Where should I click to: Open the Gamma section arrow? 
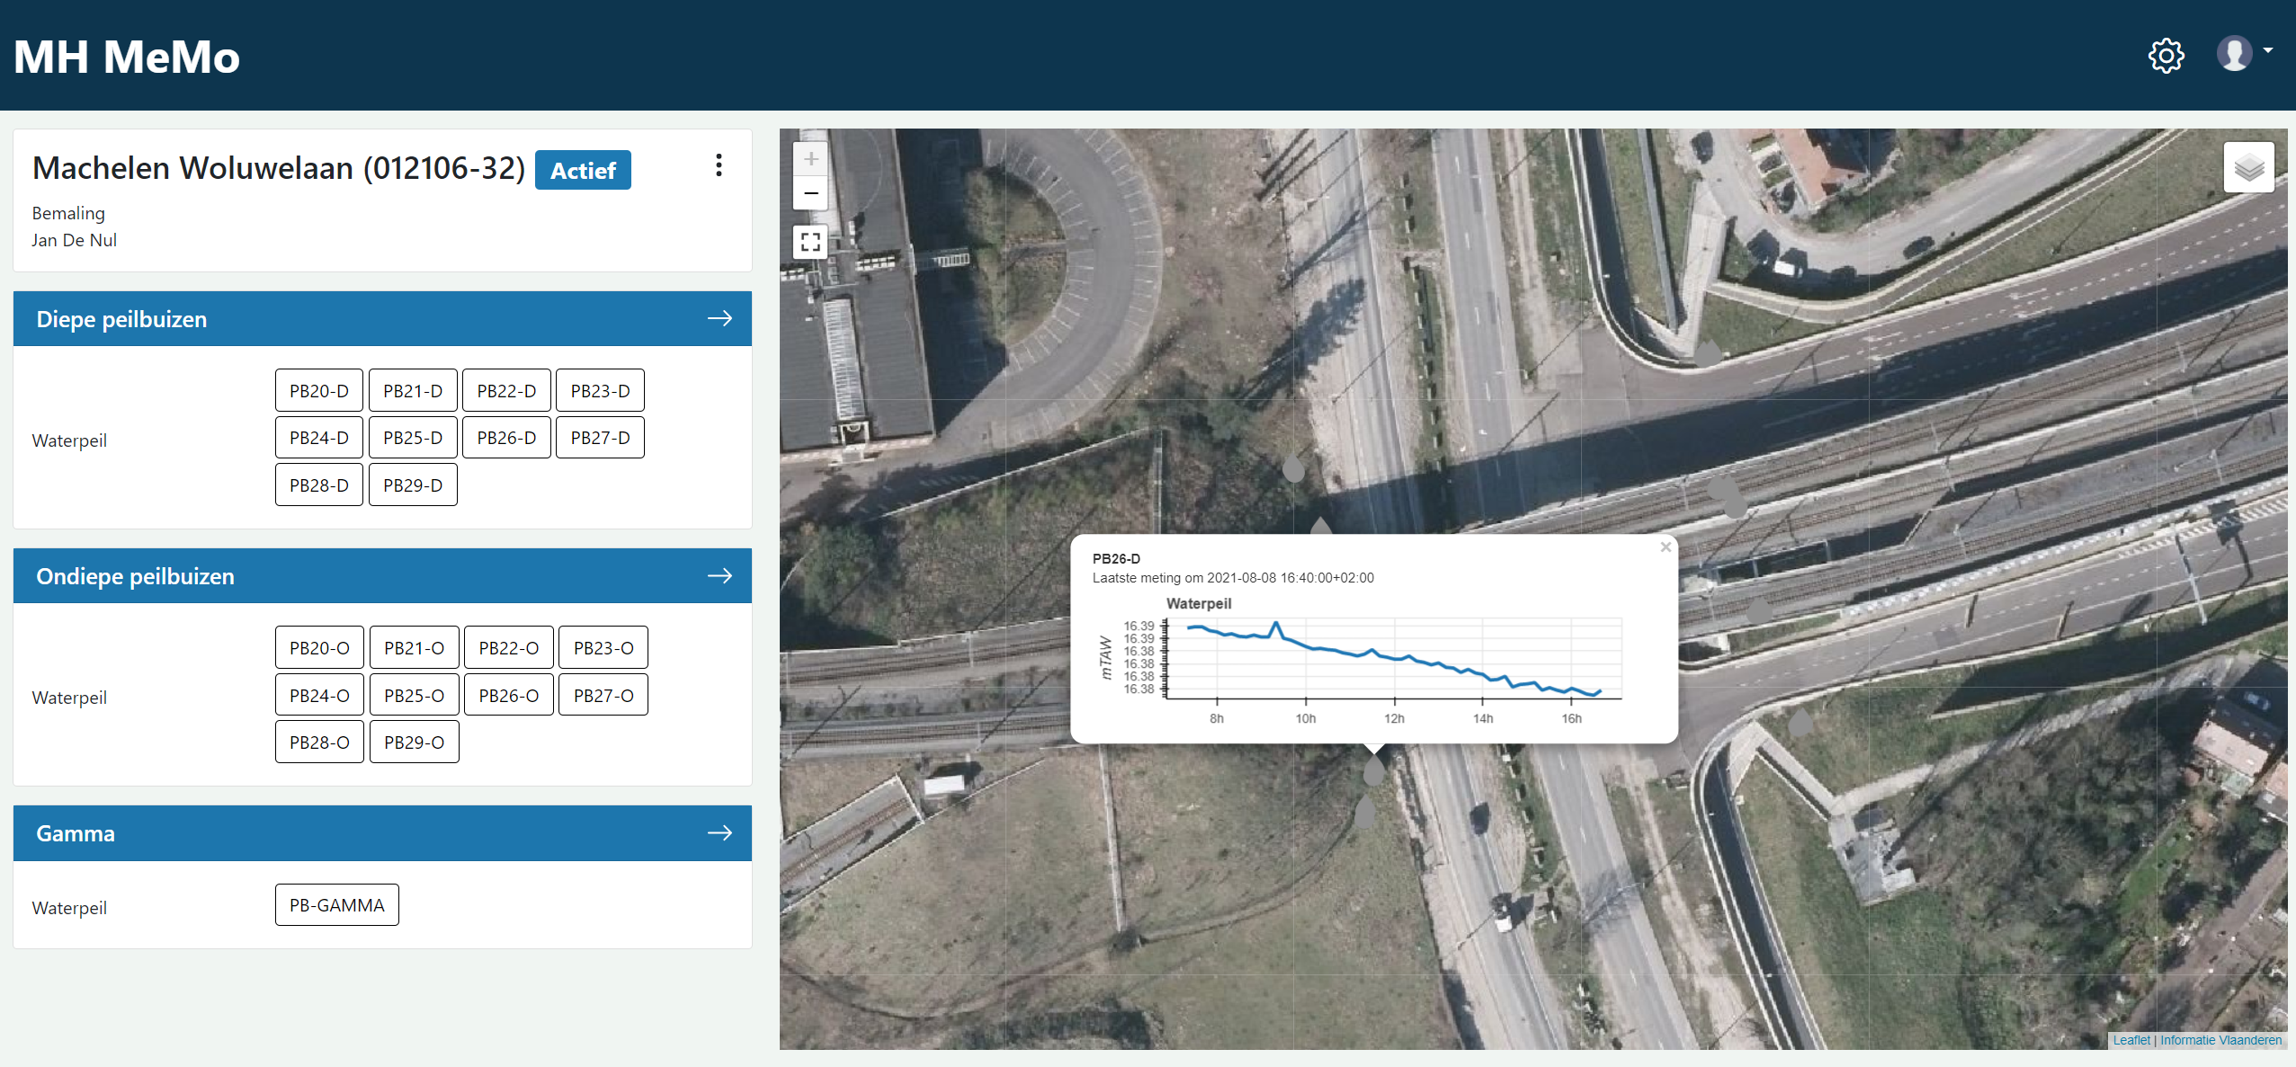click(x=719, y=833)
